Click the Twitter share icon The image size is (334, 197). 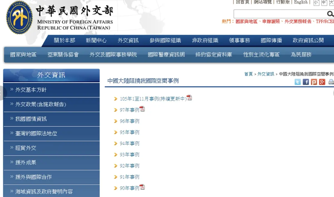[x=298, y=82]
